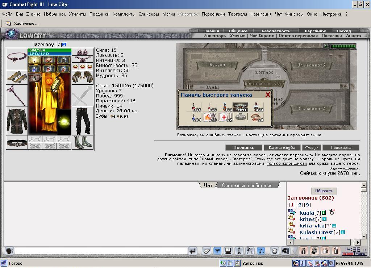Click the chat eraser clear icon
The height and width of the screenshot is (268, 371).
pos(206,251)
